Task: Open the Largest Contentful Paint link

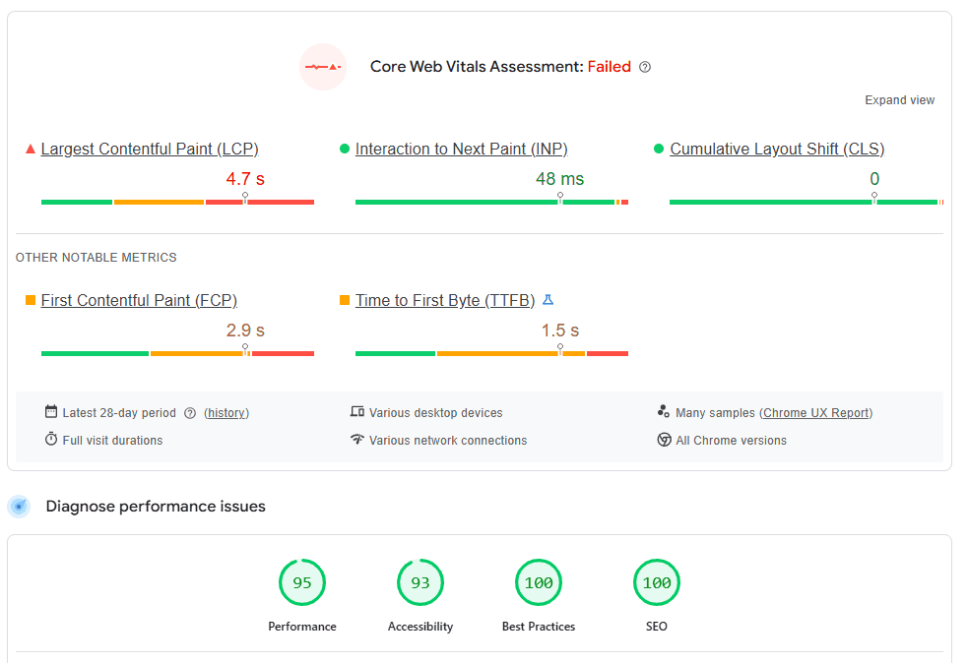Action: point(149,149)
